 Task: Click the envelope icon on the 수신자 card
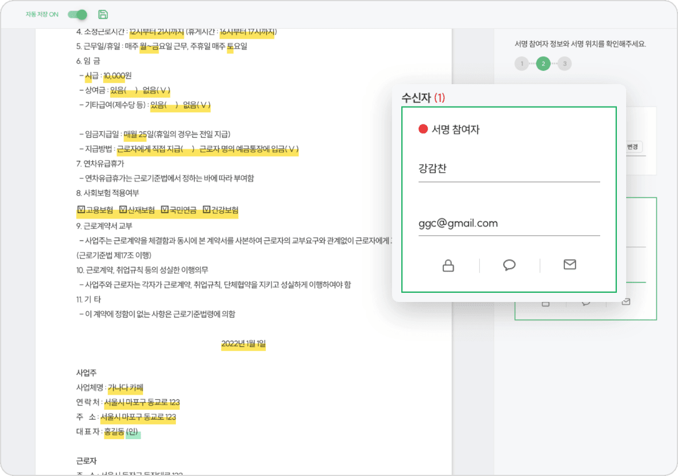pos(570,265)
